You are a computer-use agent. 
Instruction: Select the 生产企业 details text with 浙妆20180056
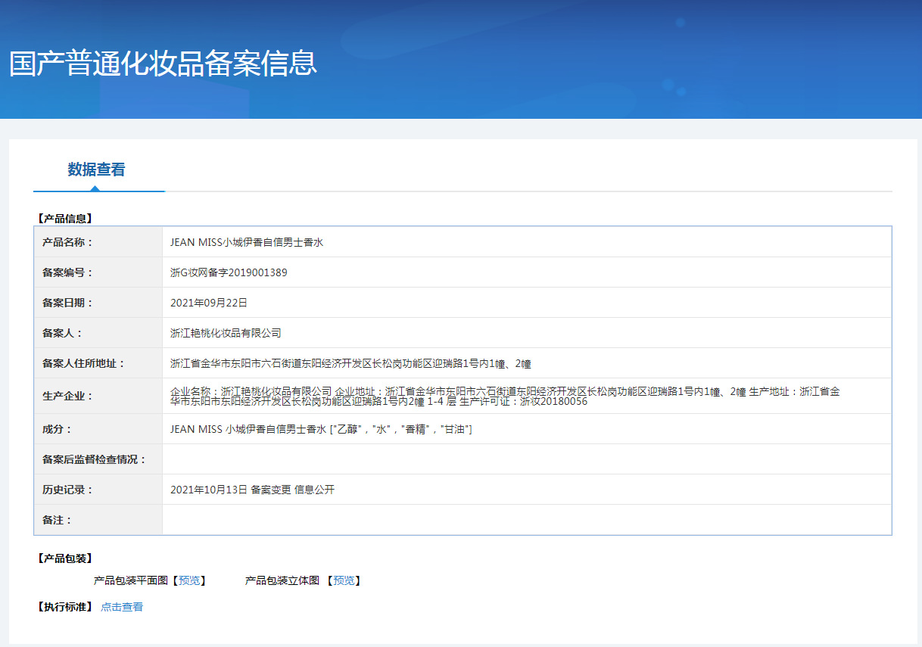click(x=505, y=396)
